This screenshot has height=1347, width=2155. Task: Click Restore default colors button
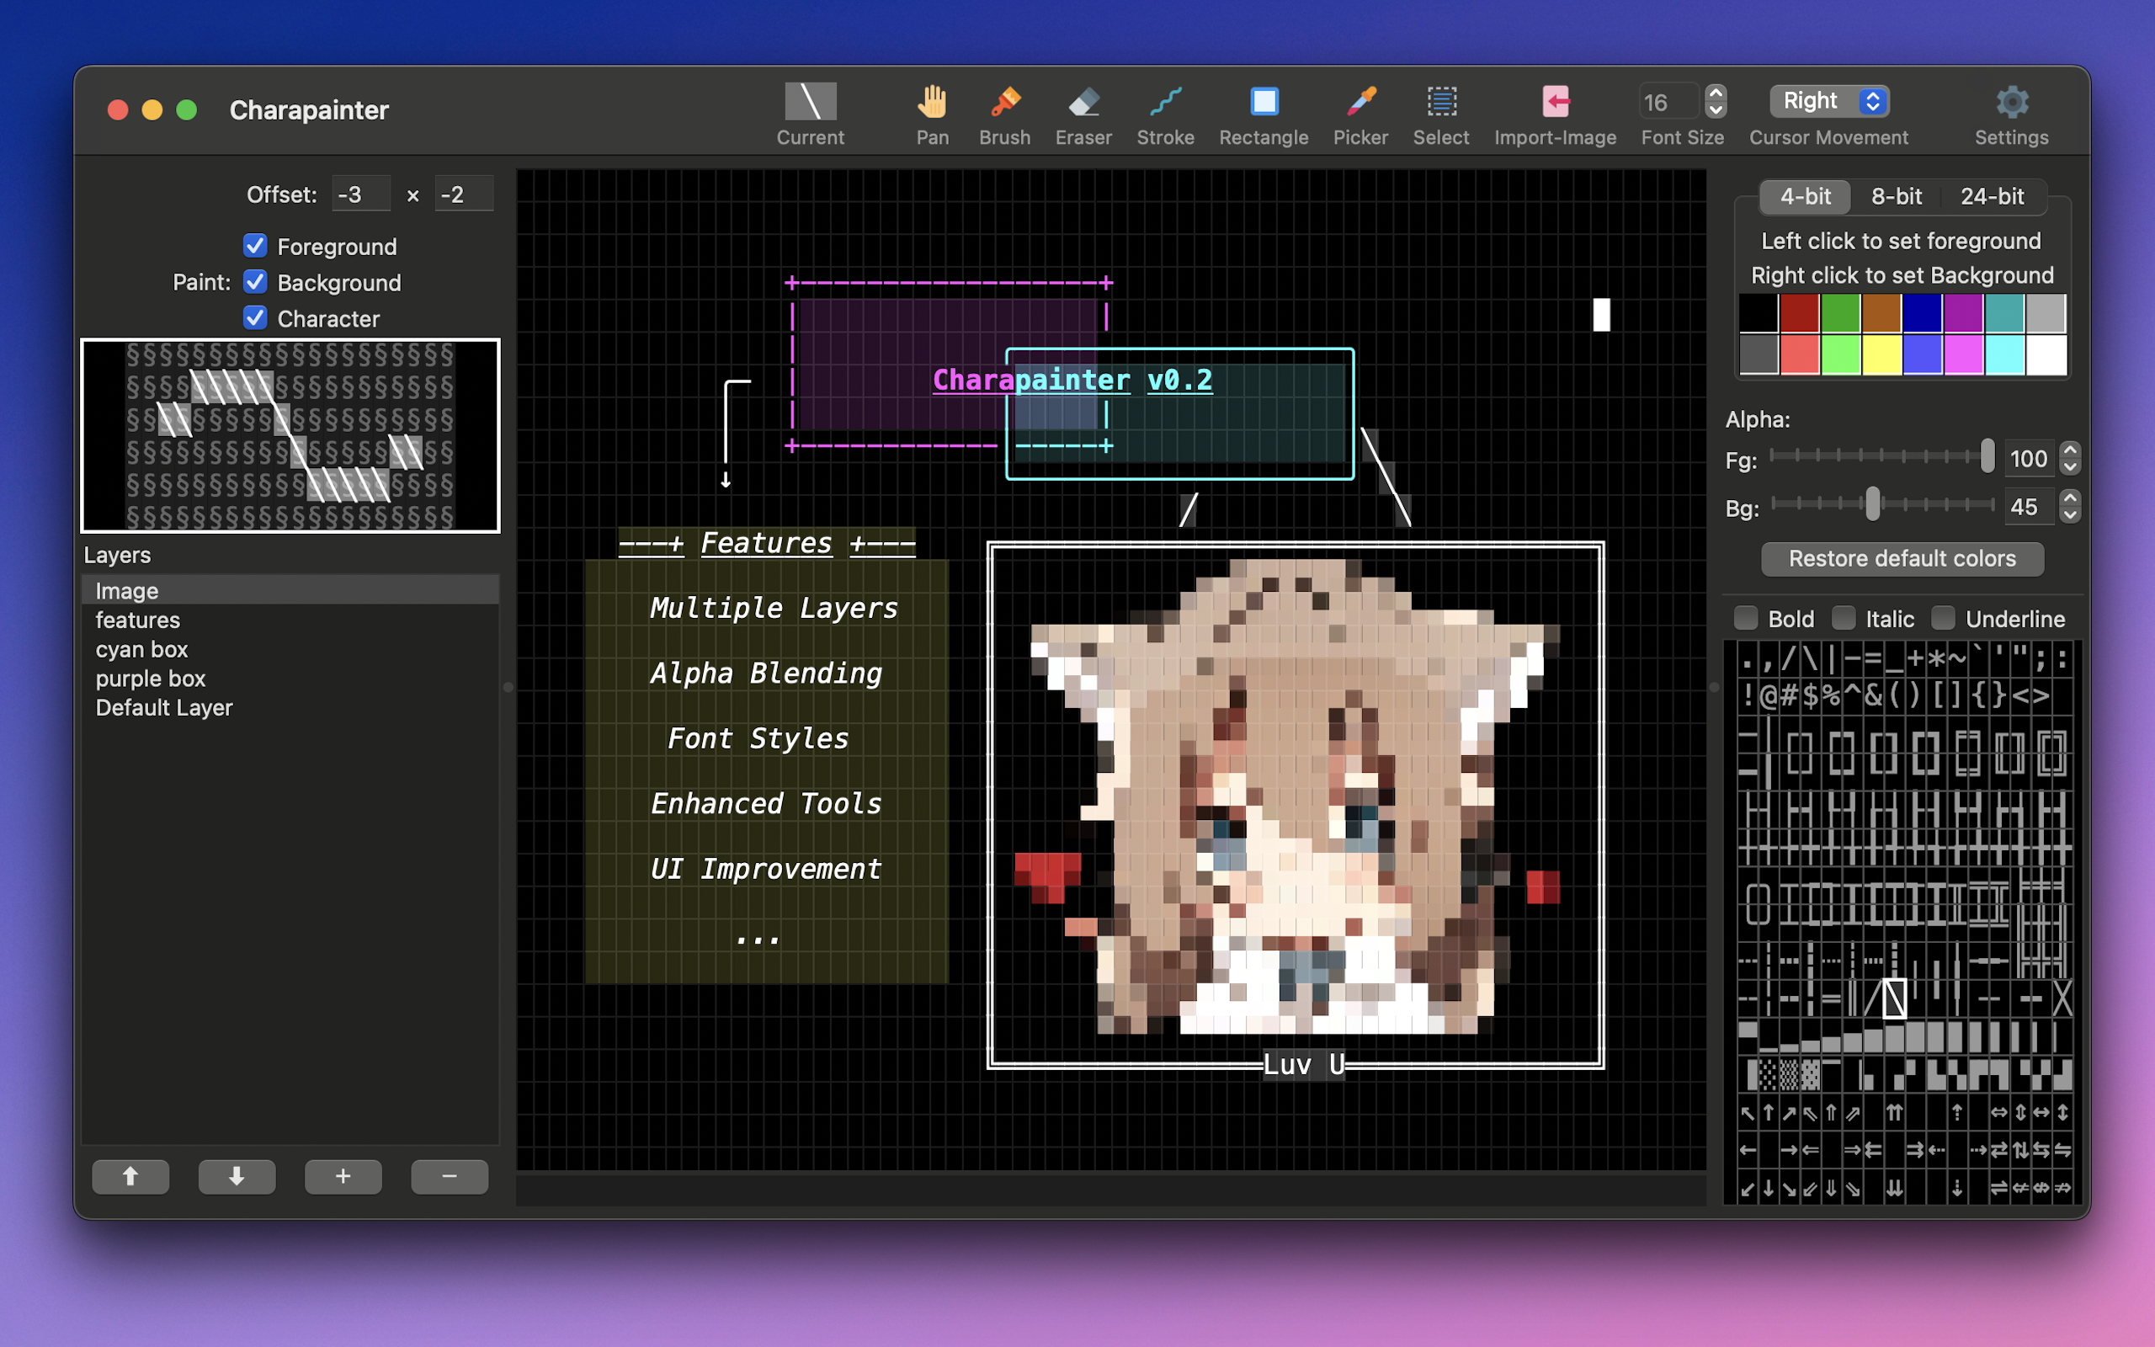(1902, 558)
